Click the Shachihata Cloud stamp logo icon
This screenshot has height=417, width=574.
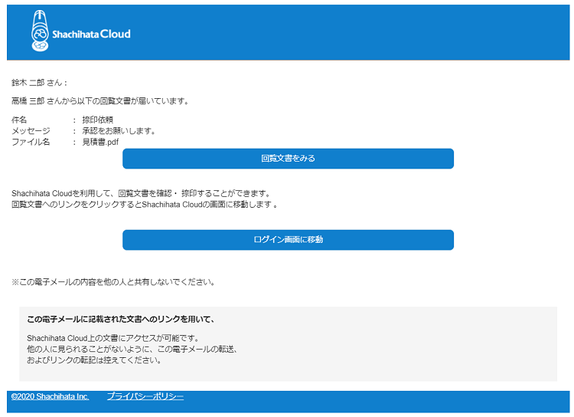[40, 31]
